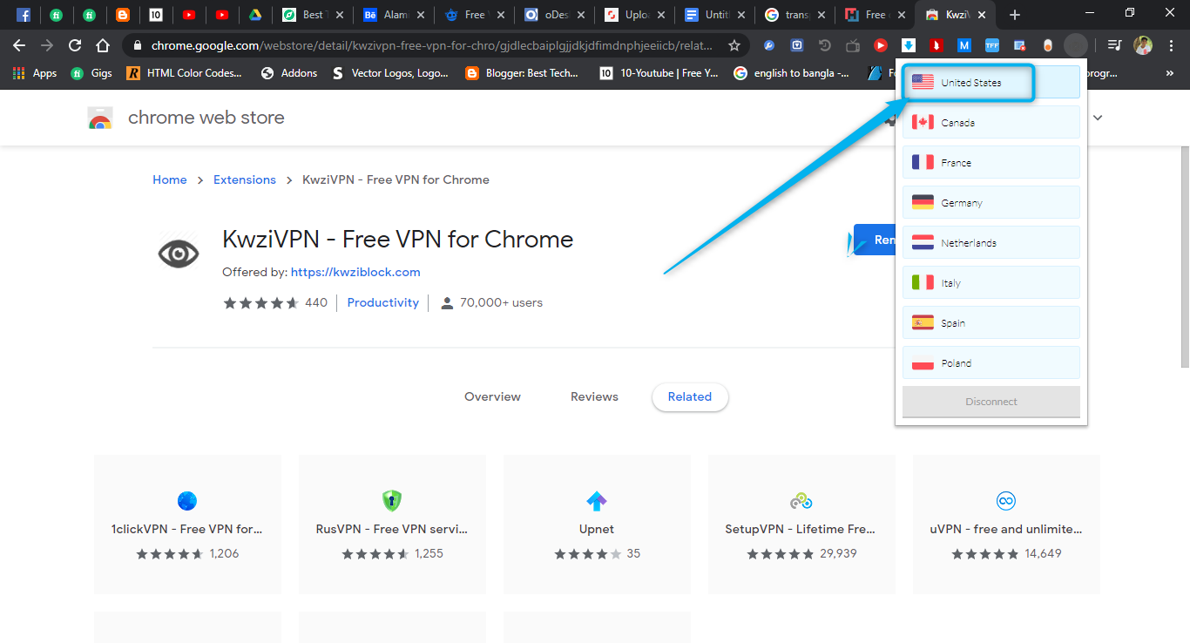
Task: Connect to the Canada server
Action: coord(991,122)
